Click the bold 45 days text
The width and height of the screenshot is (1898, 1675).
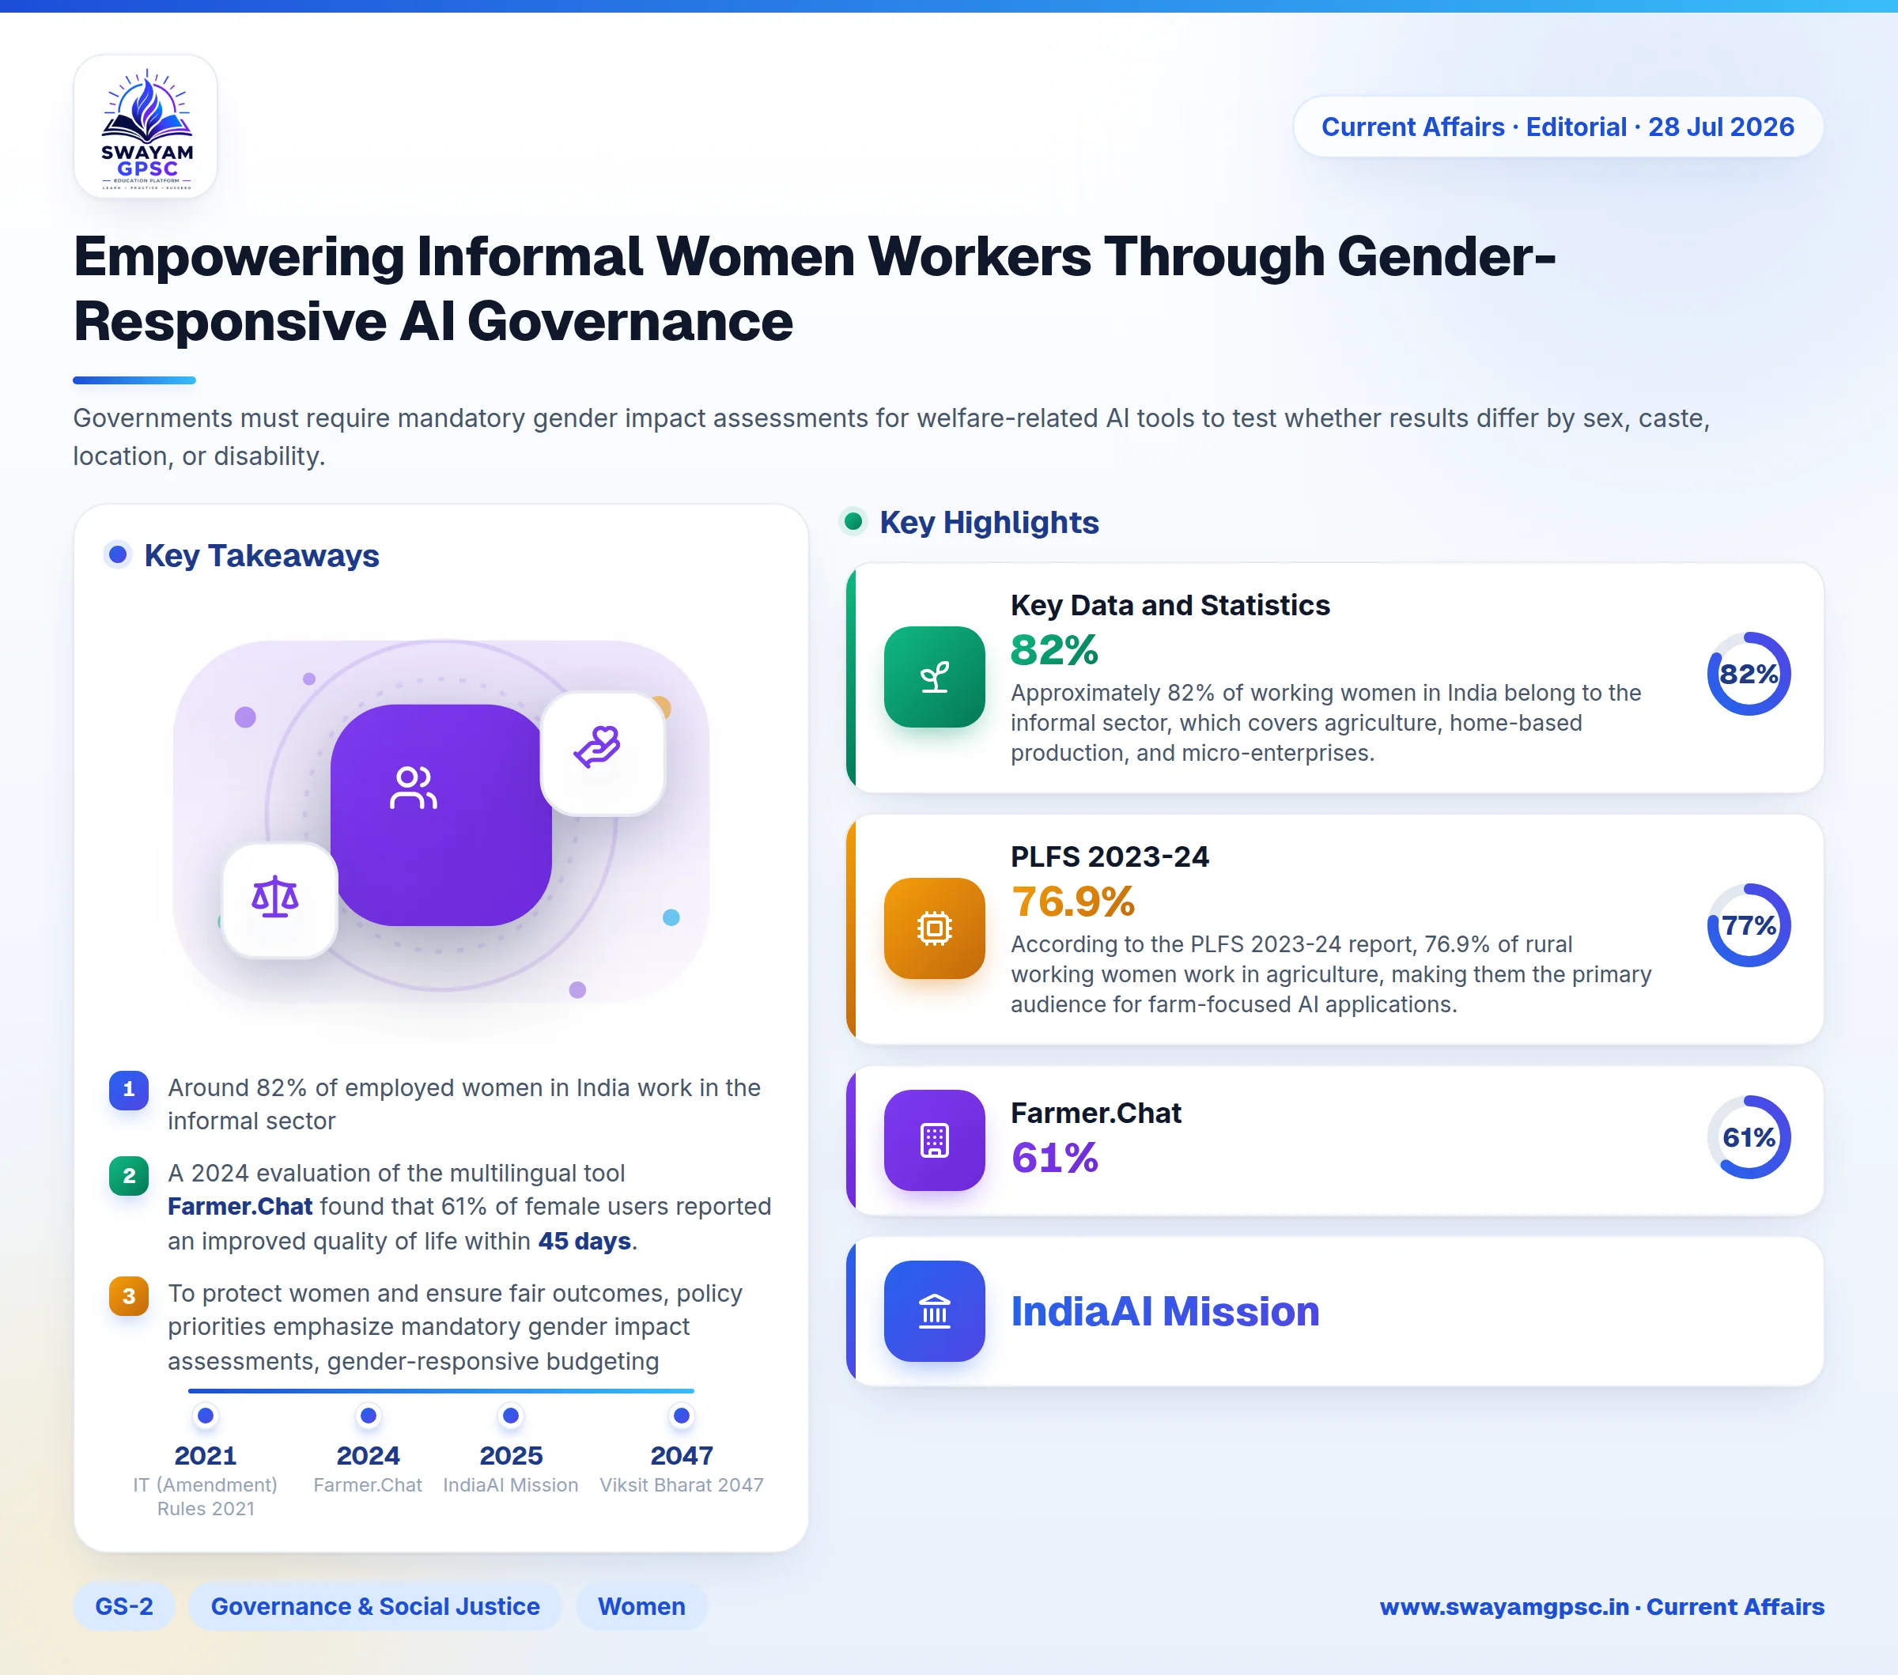[585, 1241]
